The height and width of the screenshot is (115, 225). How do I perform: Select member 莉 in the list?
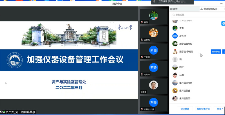click(180, 59)
